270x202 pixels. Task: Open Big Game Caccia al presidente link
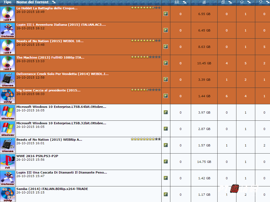[48, 90]
